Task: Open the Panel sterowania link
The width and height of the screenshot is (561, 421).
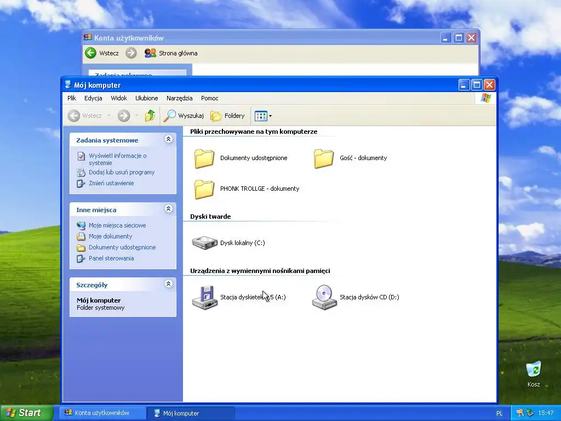Action: pyautogui.click(x=111, y=258)
